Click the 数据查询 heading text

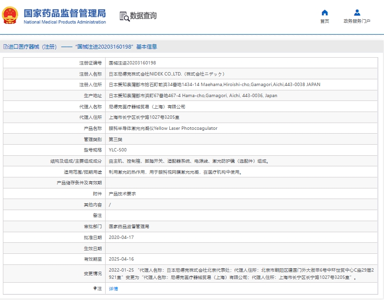tap(143, 16)
